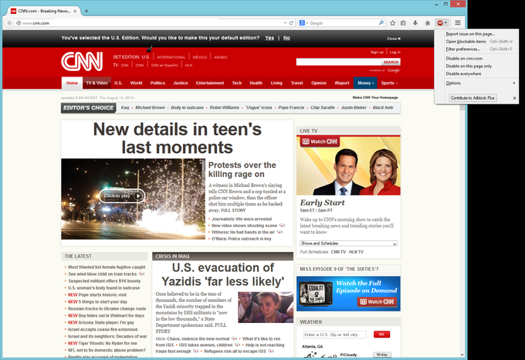Click No on default edition prompt
Screen dimensions: 525x360
click(286, 38)
